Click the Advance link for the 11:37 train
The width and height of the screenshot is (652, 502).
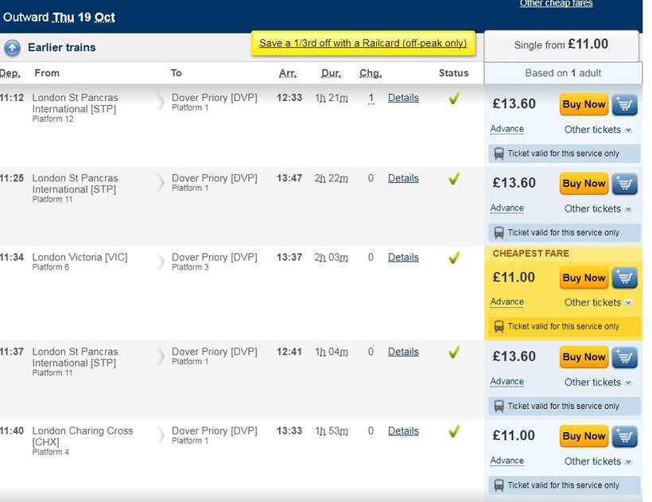pyautogui.click(x=506, y=382)
